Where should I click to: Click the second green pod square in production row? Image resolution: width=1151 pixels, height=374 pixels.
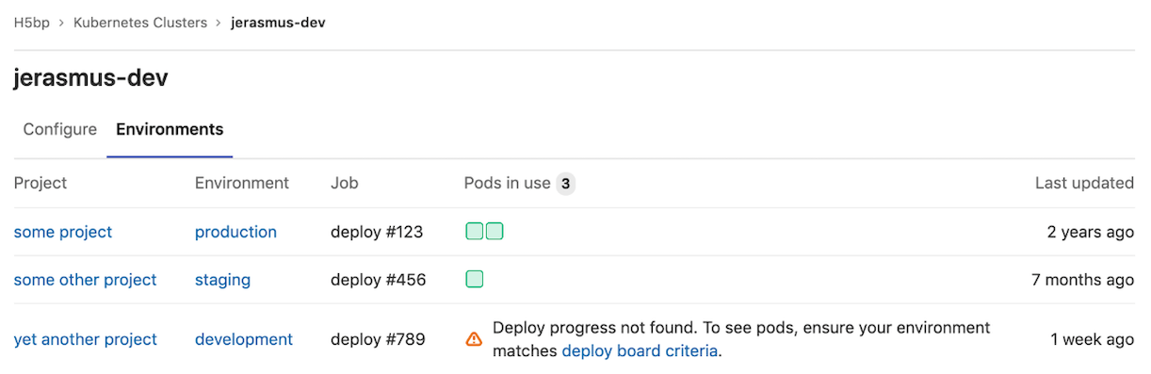(x=494, y=232)
